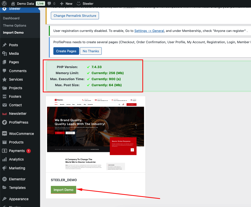Click the Products archive icon
Image resolution: width=251 pixels, height=207 pixels.
[5, 142]
